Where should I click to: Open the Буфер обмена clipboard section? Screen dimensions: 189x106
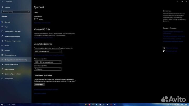pos(9,69)
